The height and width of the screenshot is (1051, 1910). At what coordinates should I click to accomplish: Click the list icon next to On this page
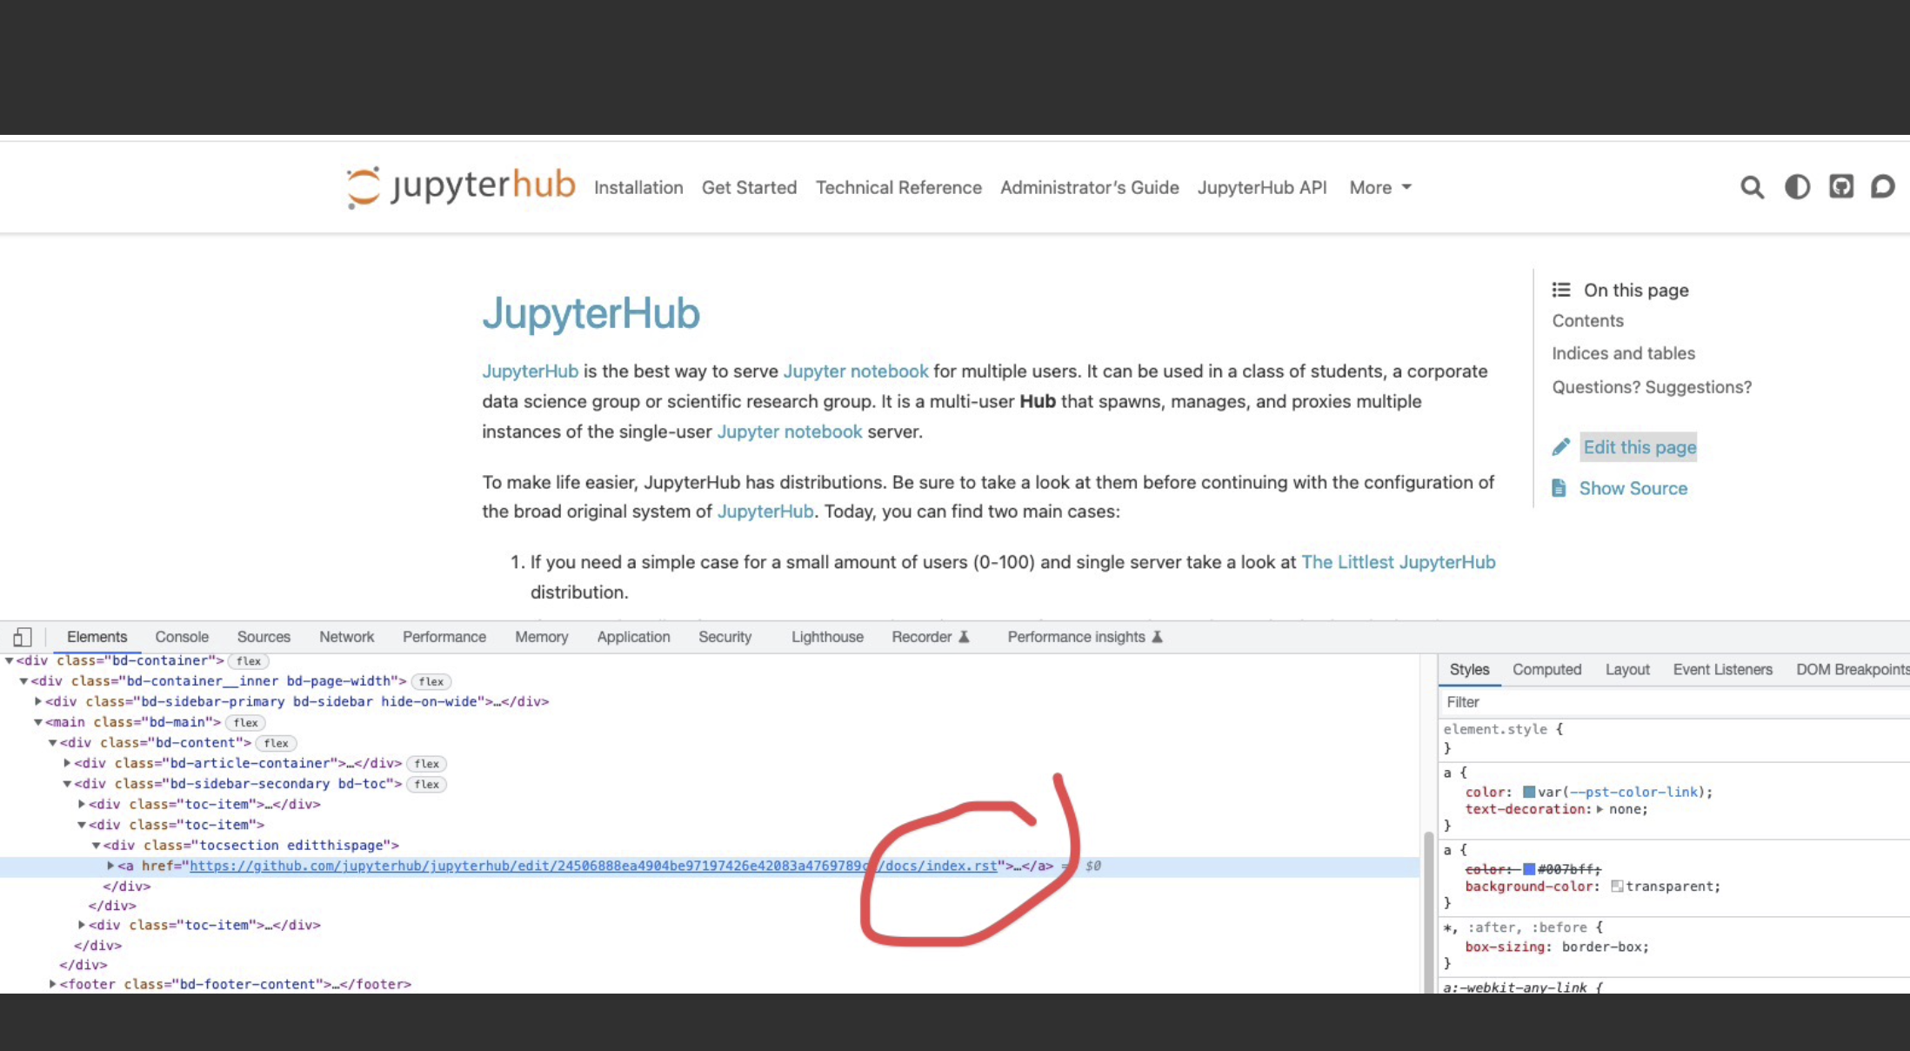1562,290
